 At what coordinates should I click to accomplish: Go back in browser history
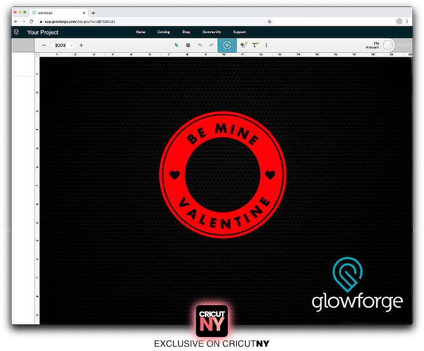16,22
